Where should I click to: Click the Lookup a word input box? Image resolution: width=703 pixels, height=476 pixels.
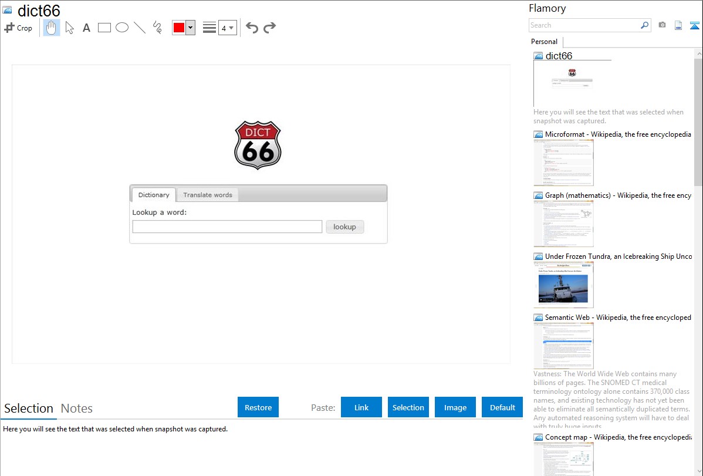pyautogui.click(x=227, y=227)
